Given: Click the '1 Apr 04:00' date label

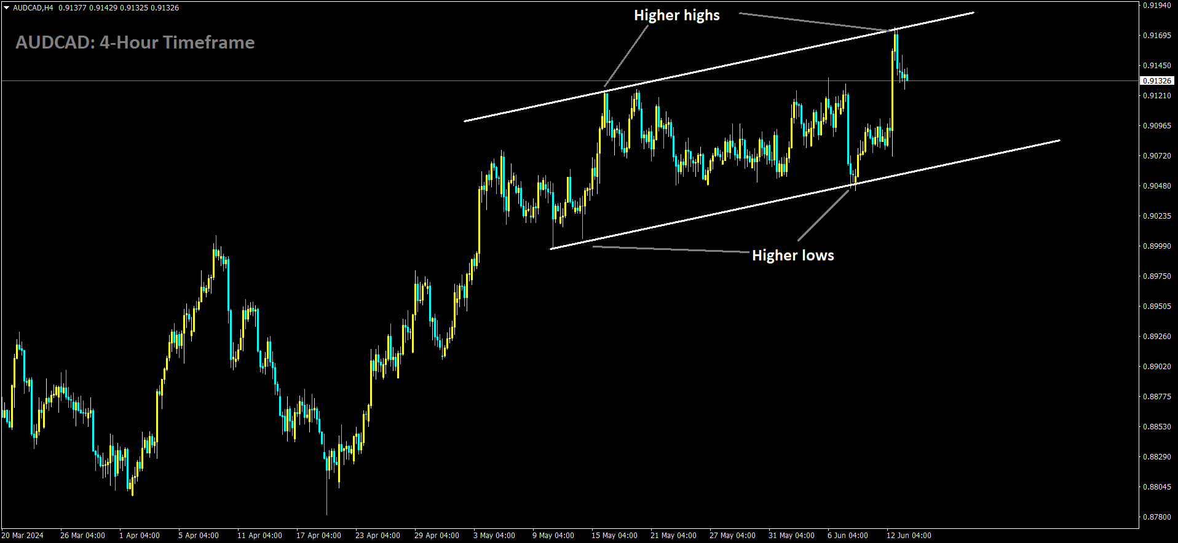Looking at the screenshot, I should point(140,536).
